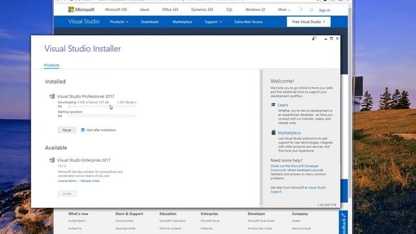Open Surface Pro footer link
Screen dimensions: 416x234
75,228
